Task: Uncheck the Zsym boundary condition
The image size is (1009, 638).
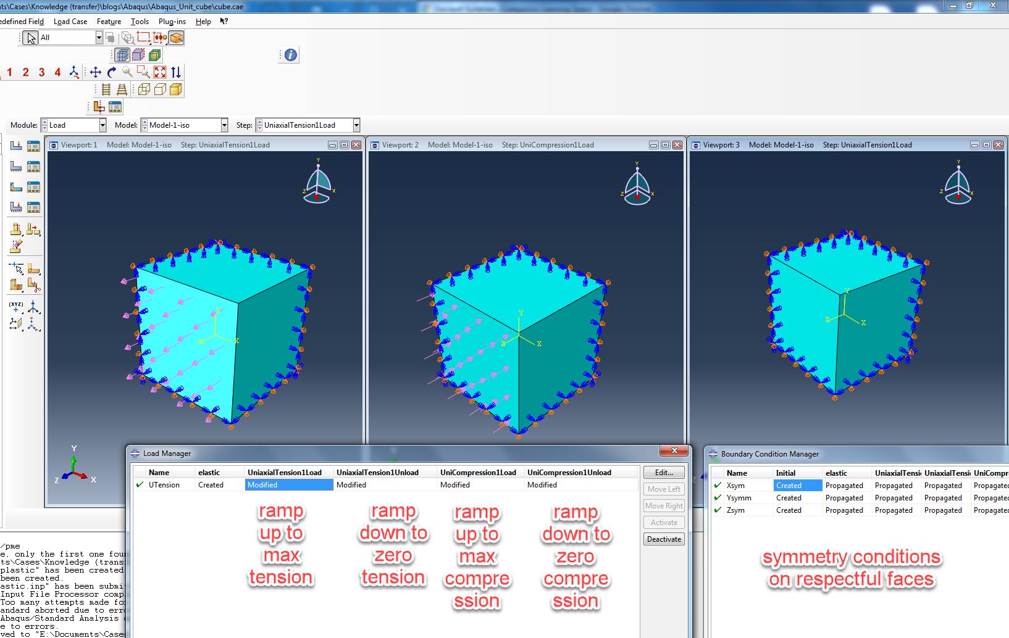Action: (x=718, y=510)
